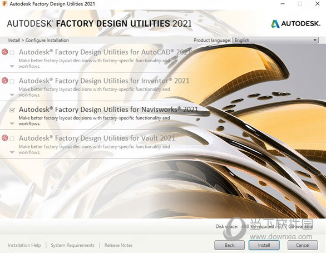Minimize the installer window
The image size is (326, 253).
[283, 4]
